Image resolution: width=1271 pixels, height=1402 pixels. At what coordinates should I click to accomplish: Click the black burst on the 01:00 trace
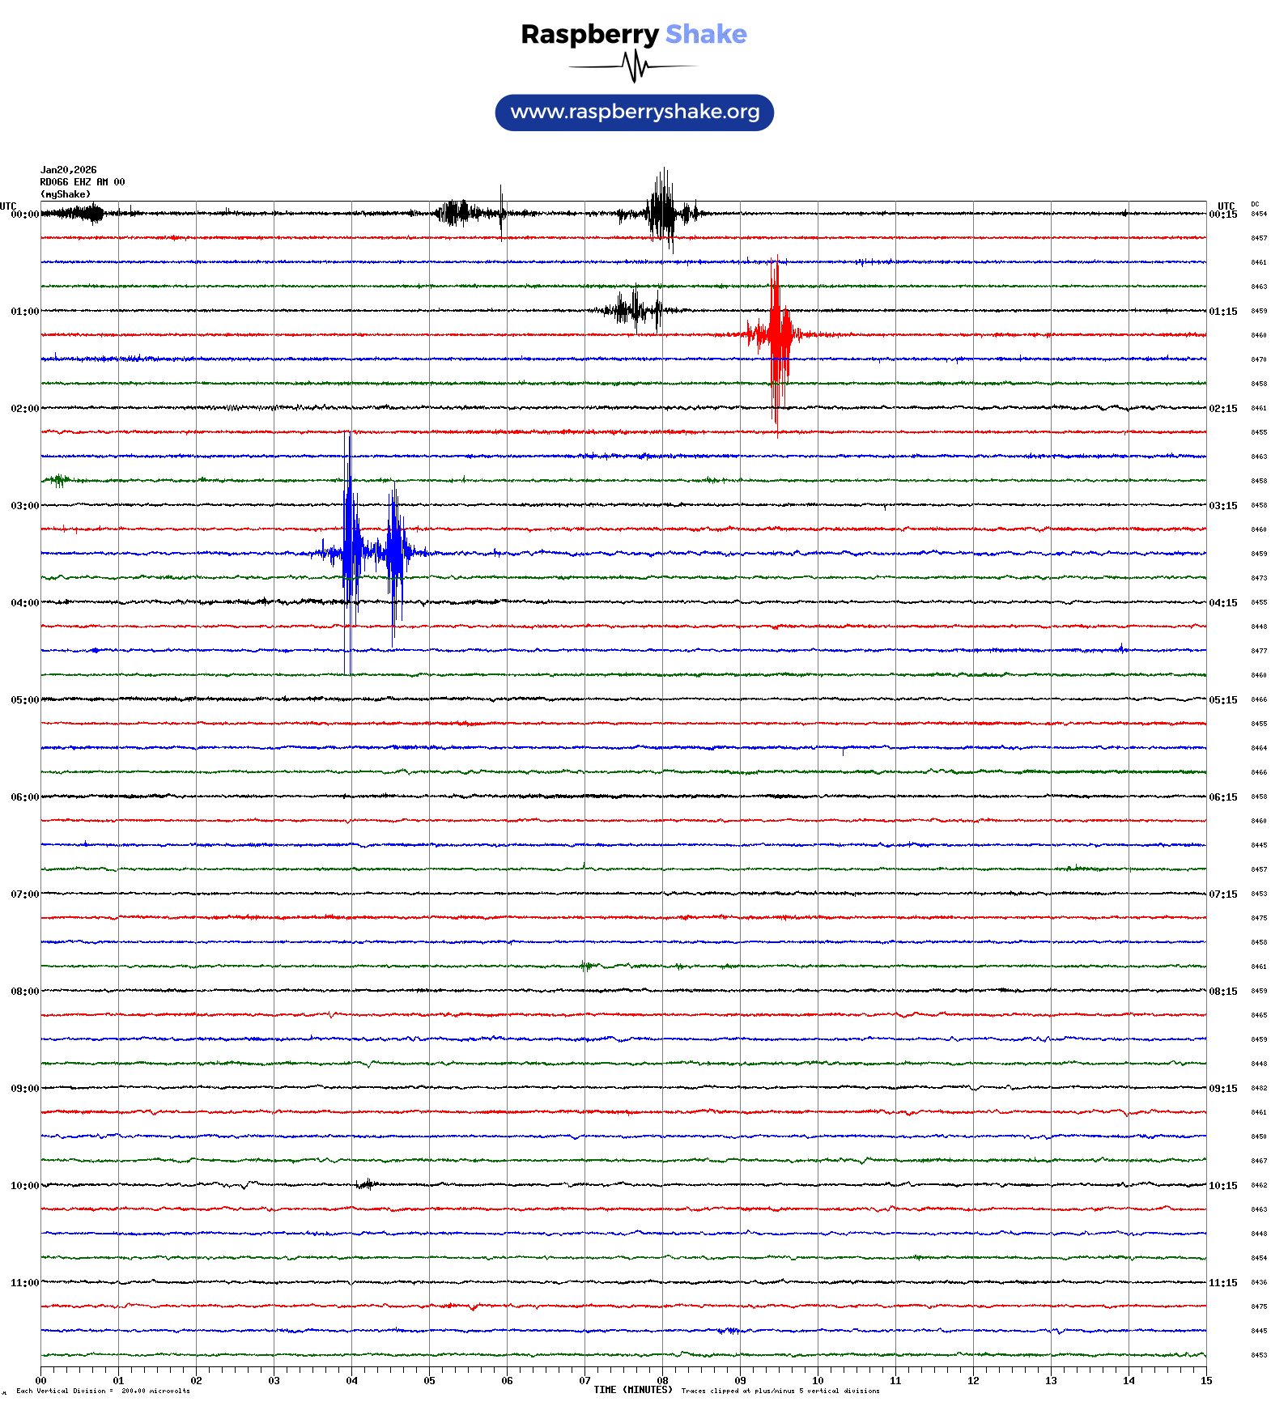[x=635, y=310]
